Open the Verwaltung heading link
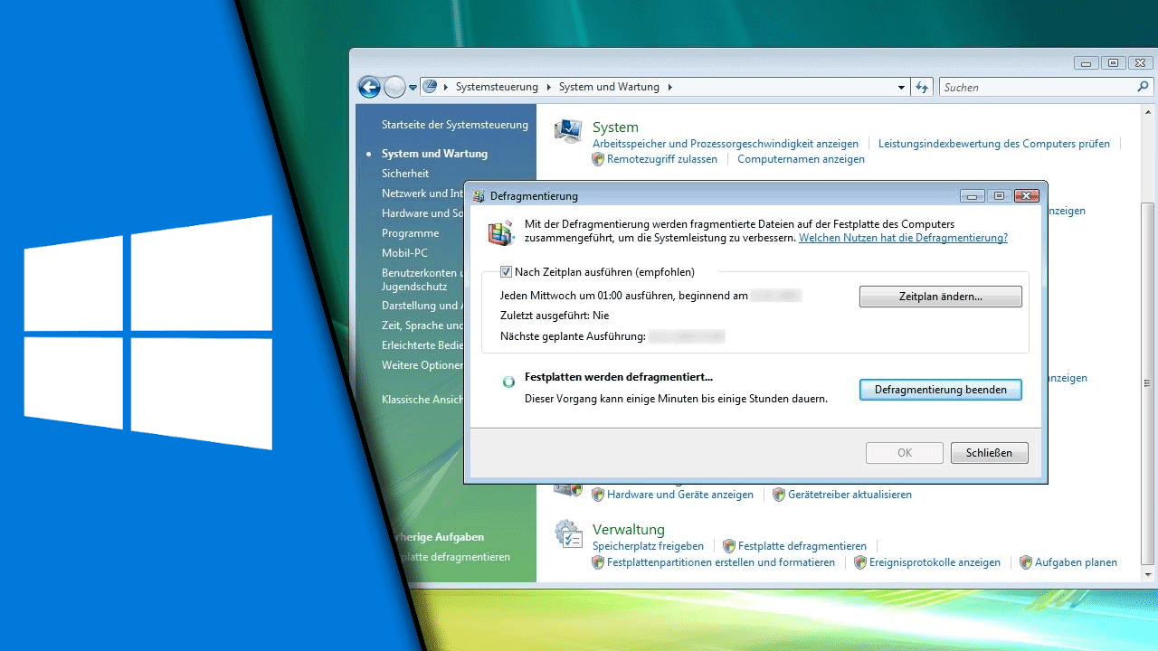This screenshot has width=1158, height=651. (629, 530)
